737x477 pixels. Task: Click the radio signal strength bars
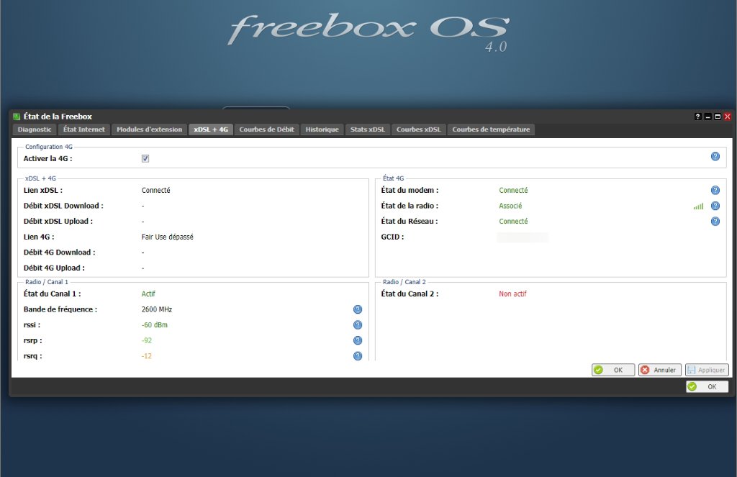pyautogui.click(x=698, y=206)
